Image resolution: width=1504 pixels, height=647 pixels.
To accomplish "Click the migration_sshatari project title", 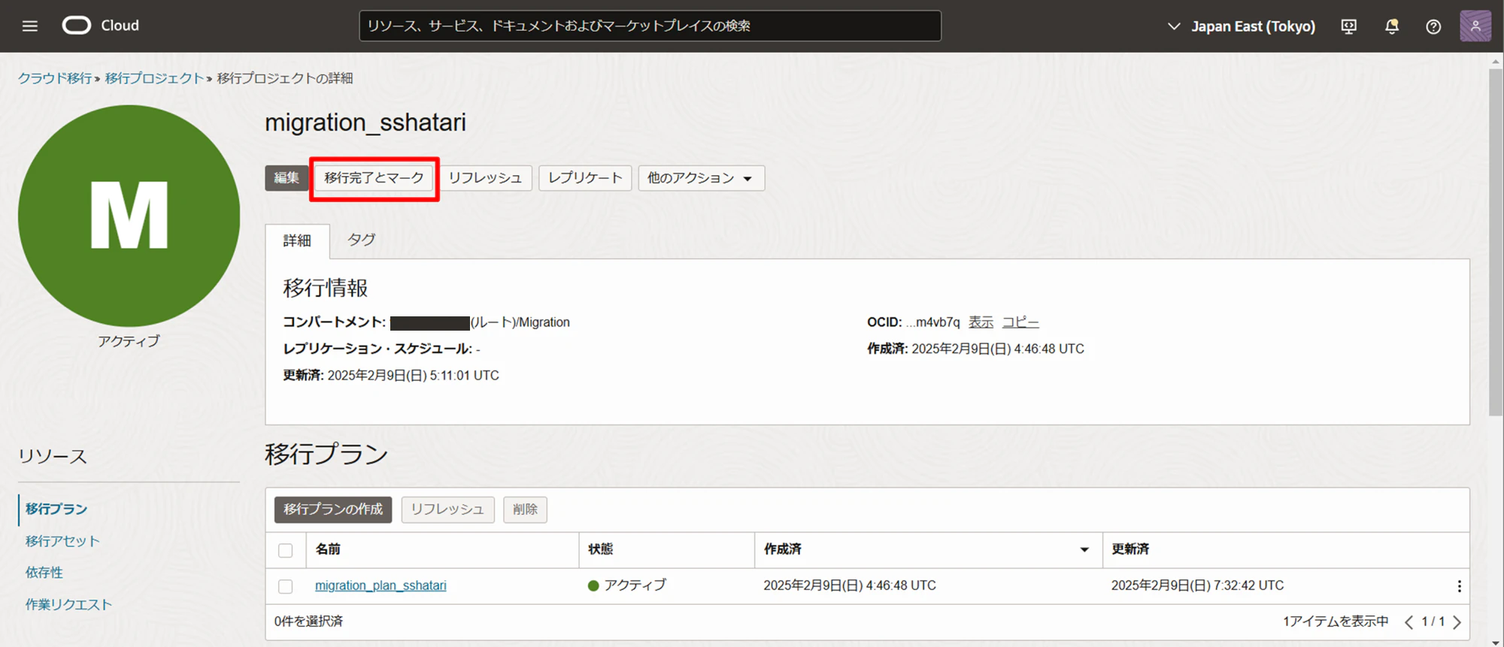I will coord(365,122).
